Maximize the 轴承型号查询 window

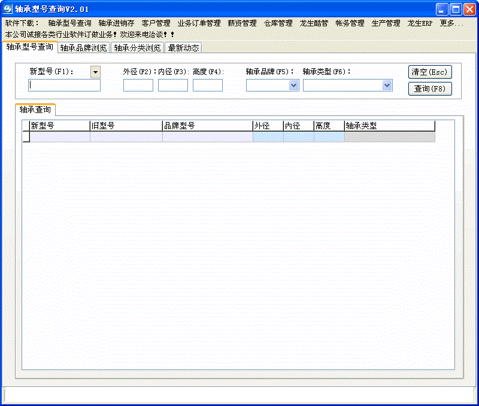click(456, 10)
